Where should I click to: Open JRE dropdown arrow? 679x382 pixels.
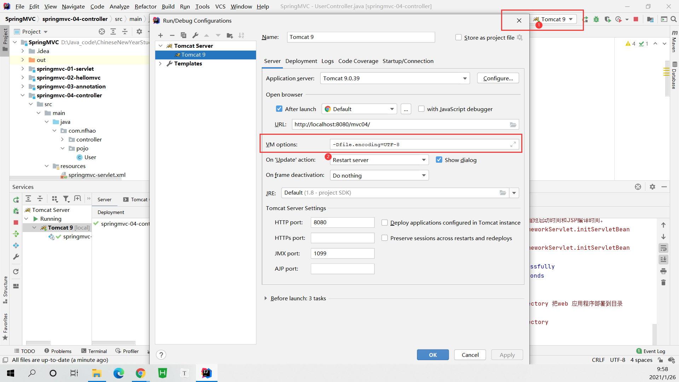pos(514,193)
